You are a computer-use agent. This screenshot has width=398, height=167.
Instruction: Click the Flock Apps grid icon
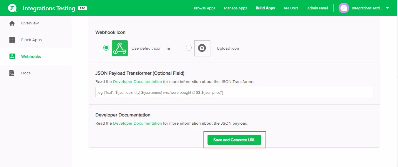[x=12, y=40]
